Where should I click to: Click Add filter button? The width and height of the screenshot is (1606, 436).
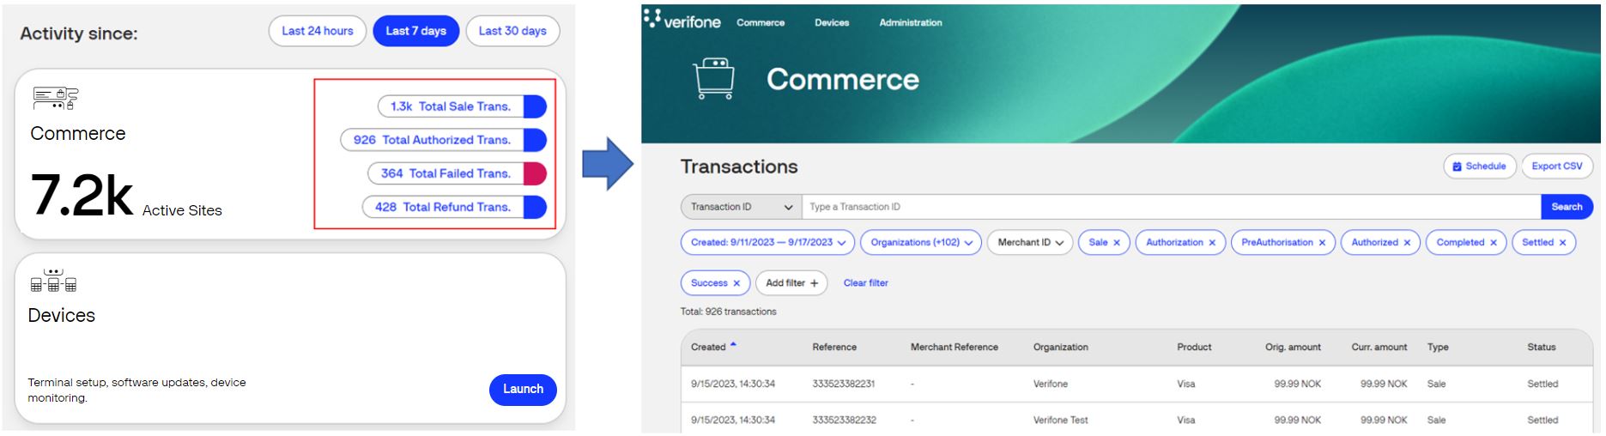[791, 283]
